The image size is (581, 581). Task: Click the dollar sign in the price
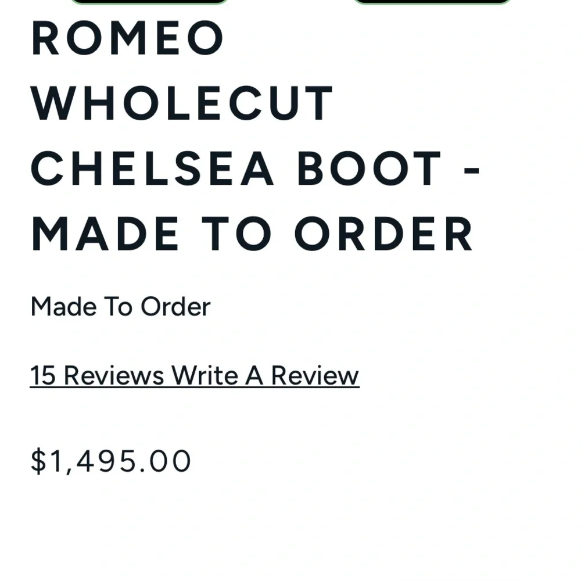38,461
